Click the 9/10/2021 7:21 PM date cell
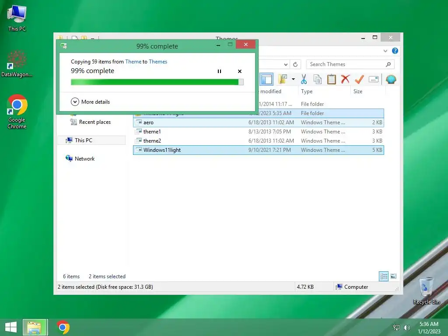 269,150
